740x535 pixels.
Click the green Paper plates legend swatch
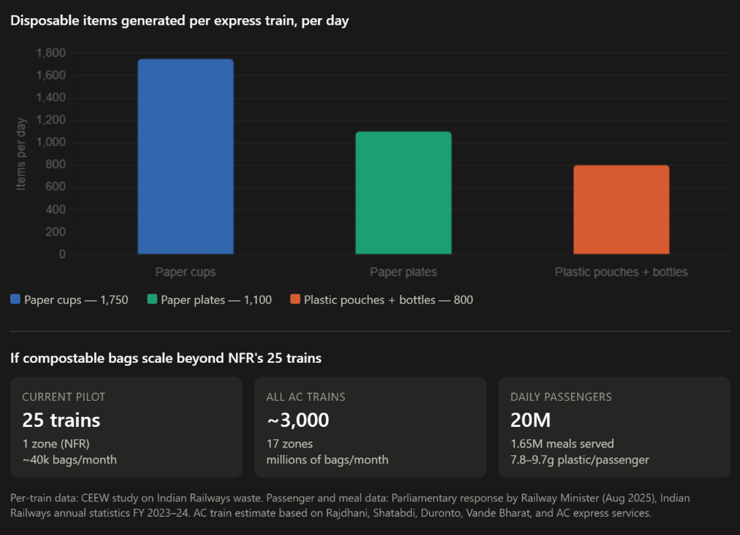coord(152,299)
